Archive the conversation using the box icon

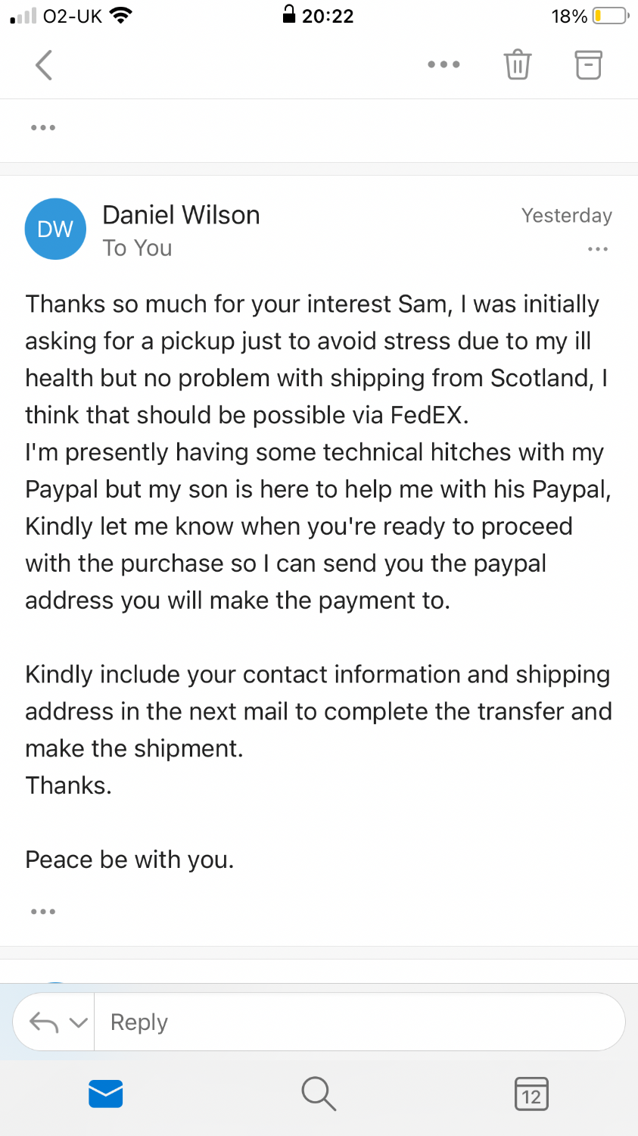[x=588, y=65]
